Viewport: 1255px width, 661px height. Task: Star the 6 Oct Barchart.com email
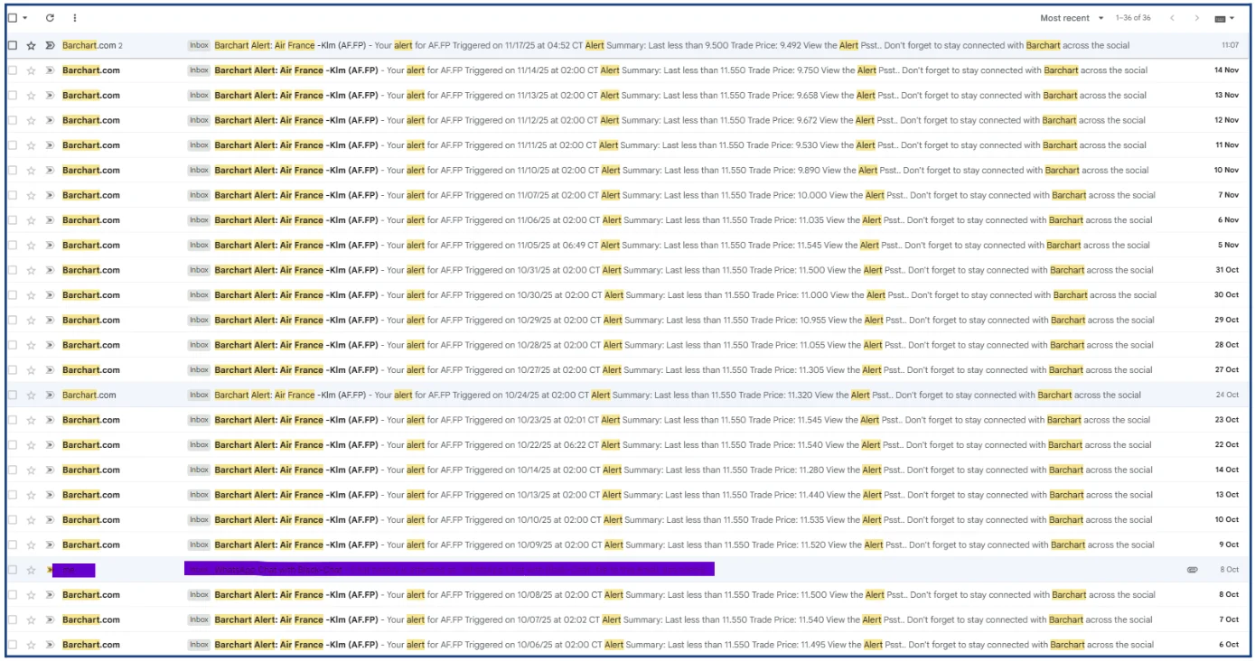click(32, 644)
